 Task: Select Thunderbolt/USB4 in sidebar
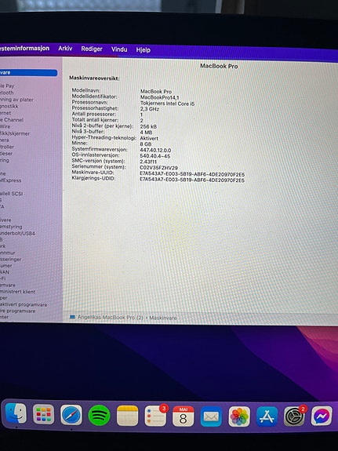17,233
